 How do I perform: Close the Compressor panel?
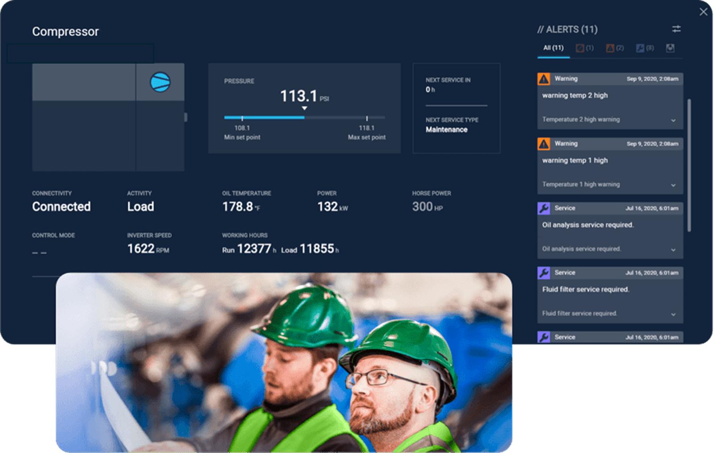point(703,12)
